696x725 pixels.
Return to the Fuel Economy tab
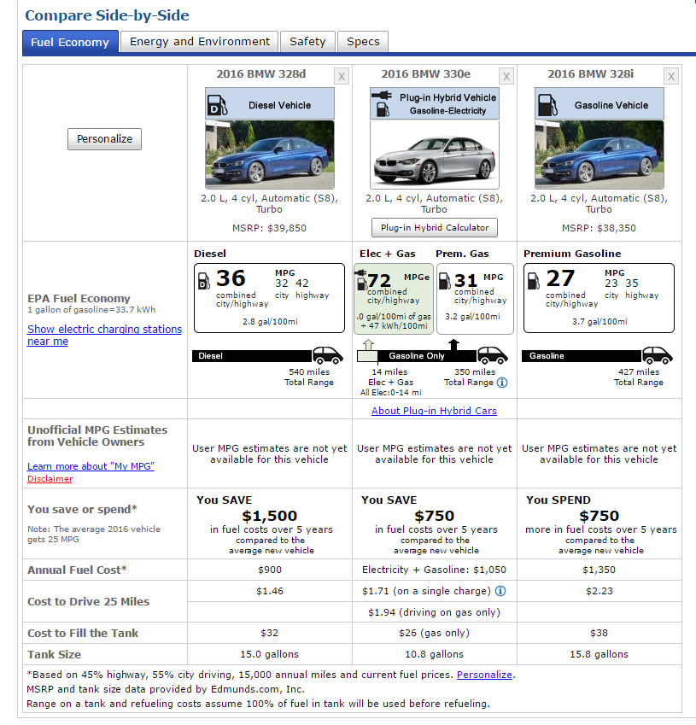[x=70, y=43]
